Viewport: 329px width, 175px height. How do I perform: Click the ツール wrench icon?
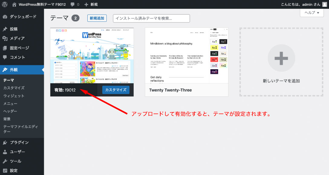point(5,161)
